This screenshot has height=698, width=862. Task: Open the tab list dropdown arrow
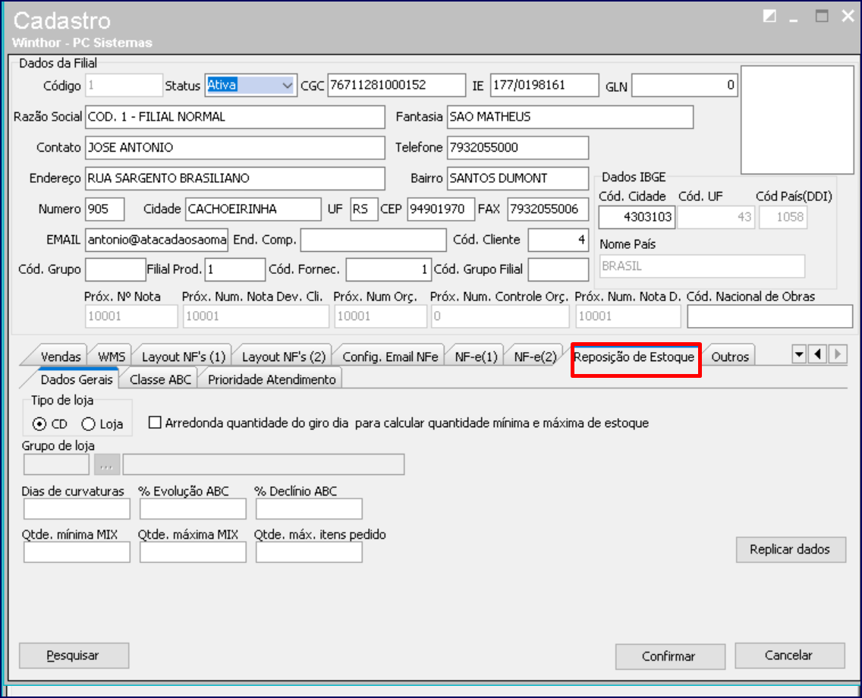(x=799, y=354)
